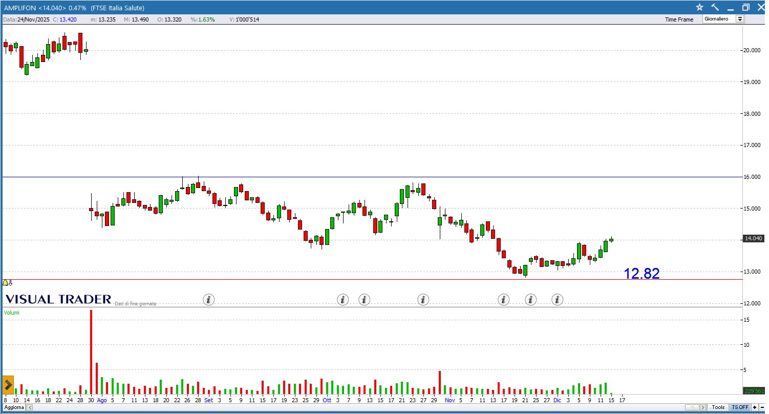Select the red support line near 12.82
The image size is (769, 414).
307,279
